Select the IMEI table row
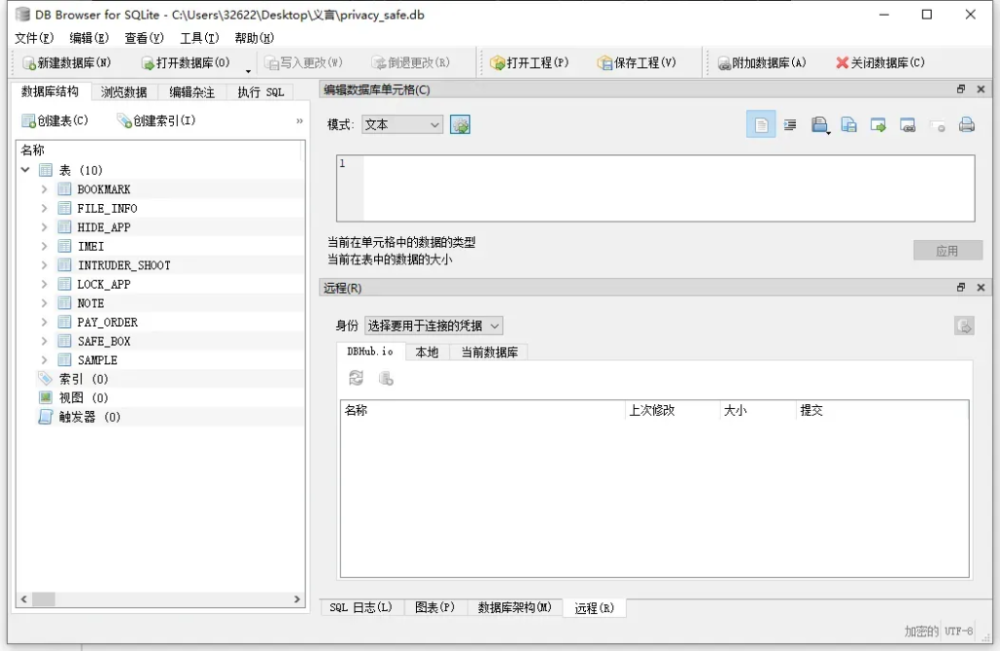The image size is (1000, 651). [159, 246]
